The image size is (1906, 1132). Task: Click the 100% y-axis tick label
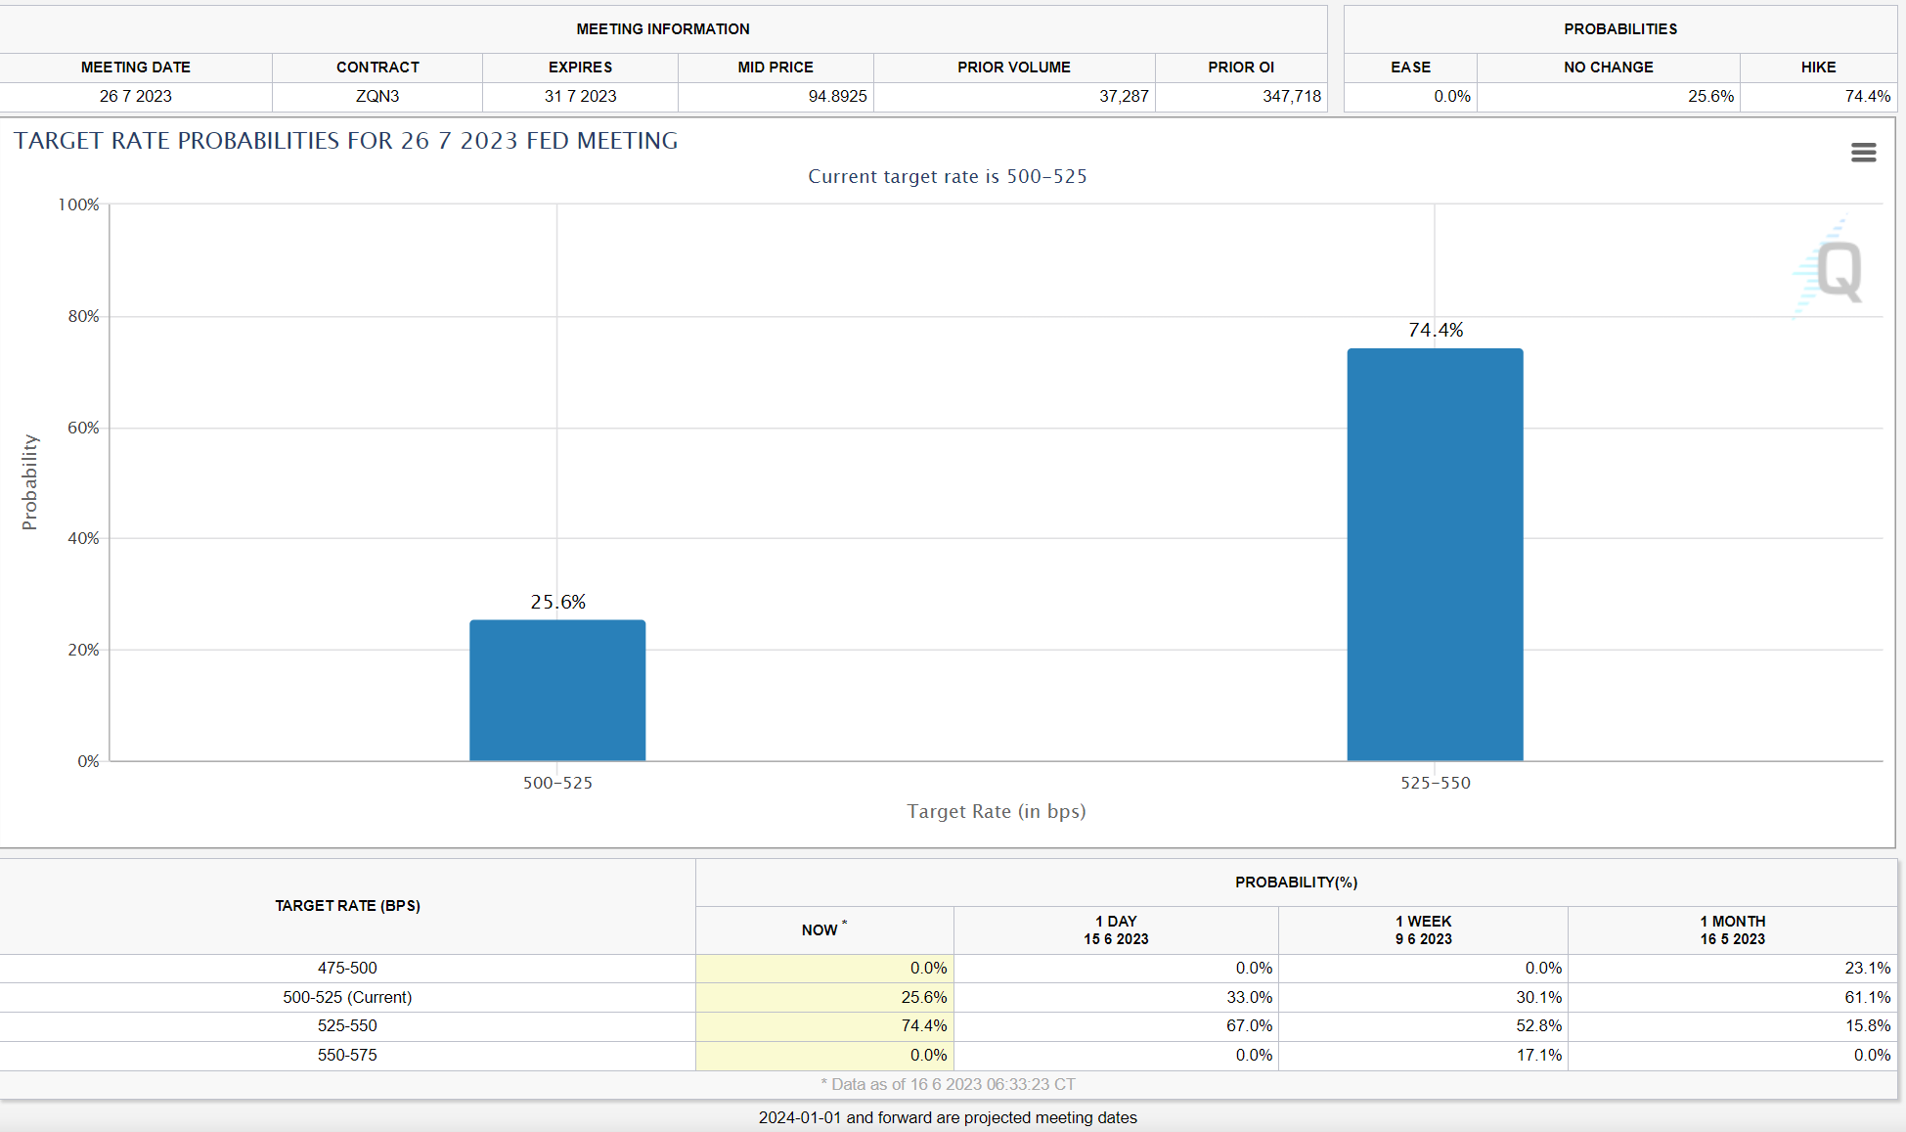click(78, 204)
